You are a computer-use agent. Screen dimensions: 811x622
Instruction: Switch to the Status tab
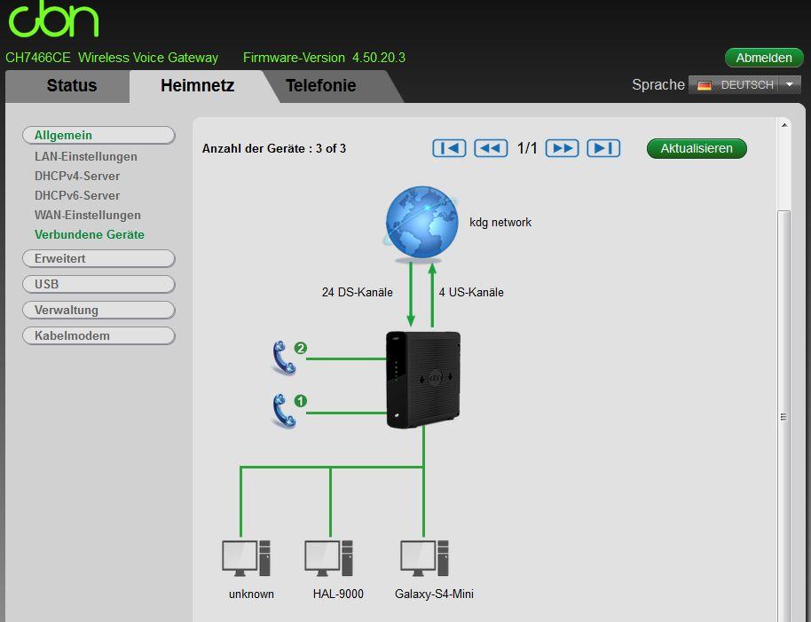(71, 85)
